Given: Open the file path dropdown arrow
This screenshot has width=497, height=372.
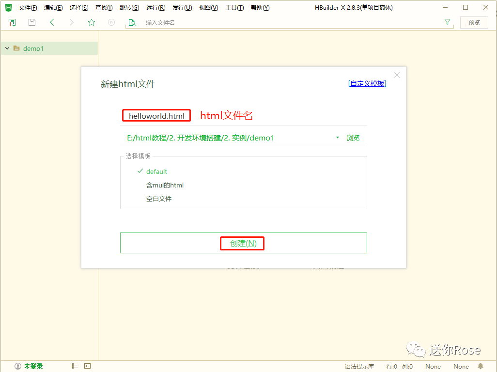Looking at the screenshot, I should click(337, 138).
